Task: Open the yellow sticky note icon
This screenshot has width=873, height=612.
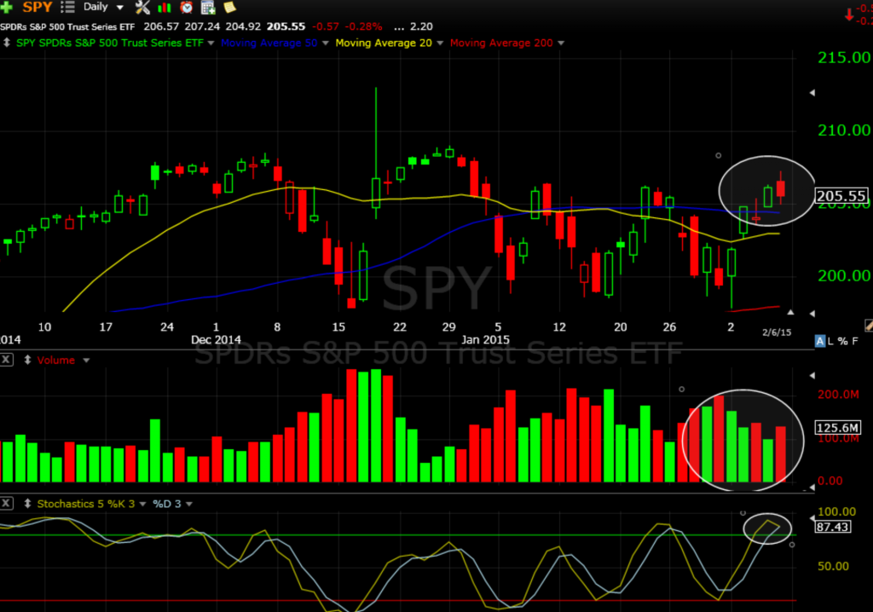Action: pyautogui.click(x=229, y=7)
